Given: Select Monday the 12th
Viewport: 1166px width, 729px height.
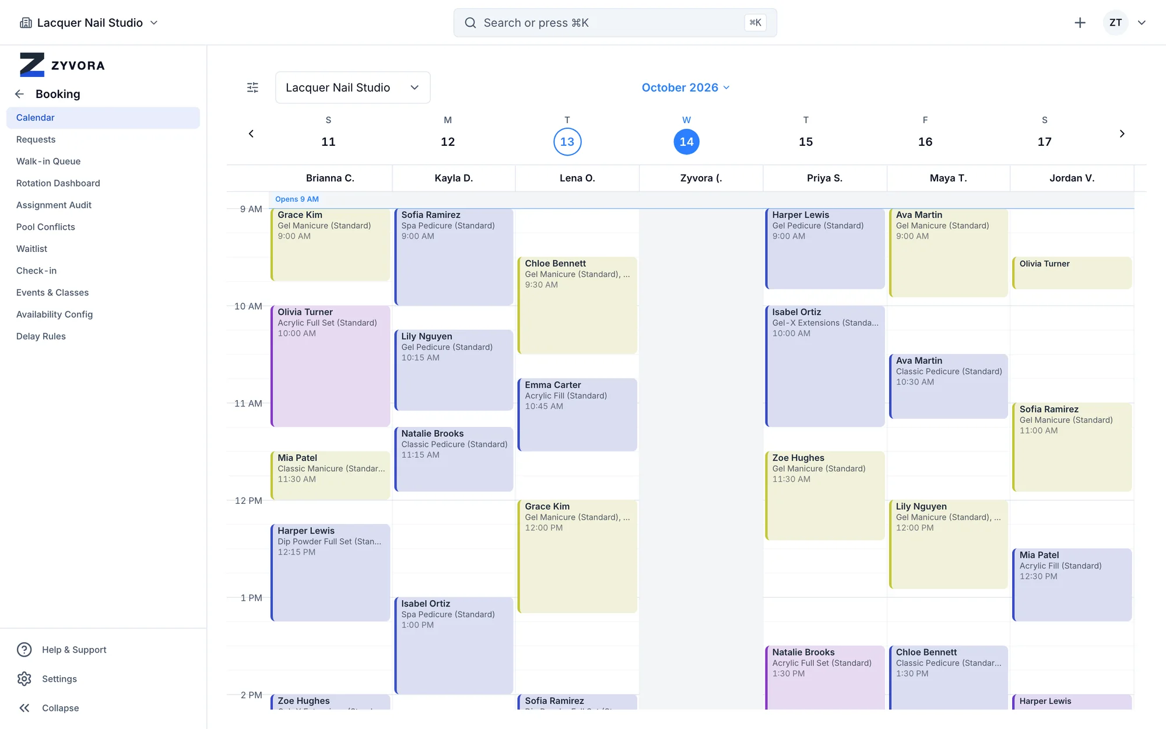Looking at the screenshot, I should (448, 142).
